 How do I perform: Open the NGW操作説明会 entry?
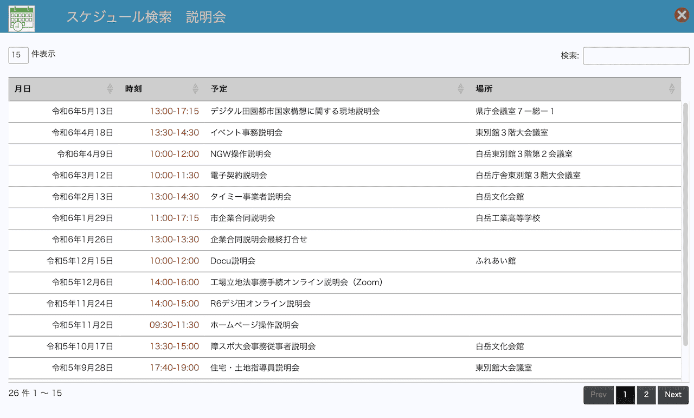(241, 154)
